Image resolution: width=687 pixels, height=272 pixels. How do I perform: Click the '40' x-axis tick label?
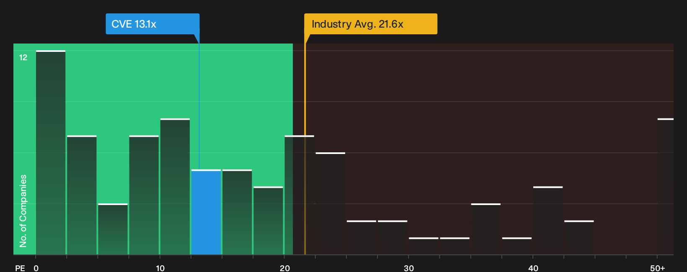click(533, 268)
